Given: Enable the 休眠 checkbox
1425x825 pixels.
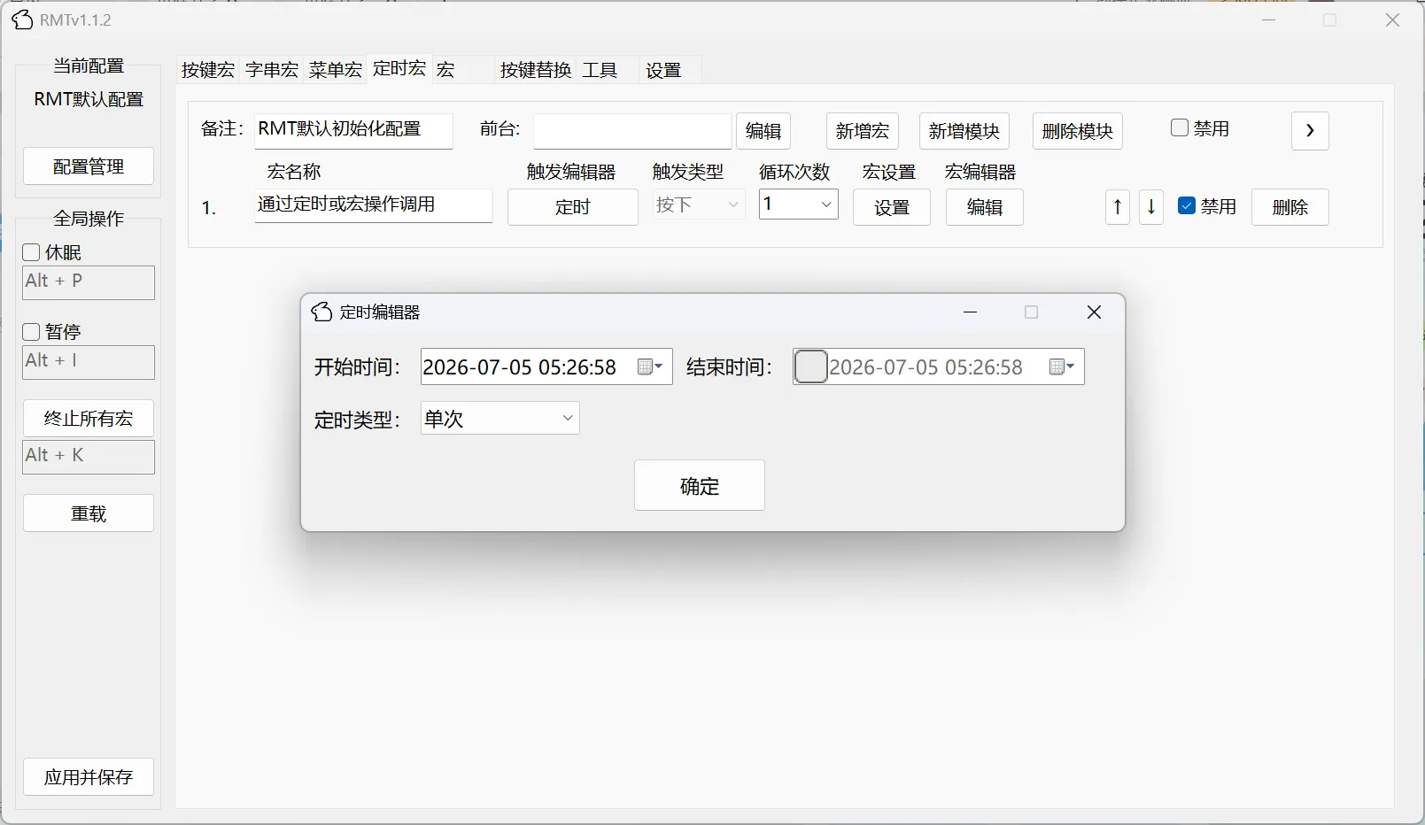Looking at the screenshot, I should [x=31, y=252].
